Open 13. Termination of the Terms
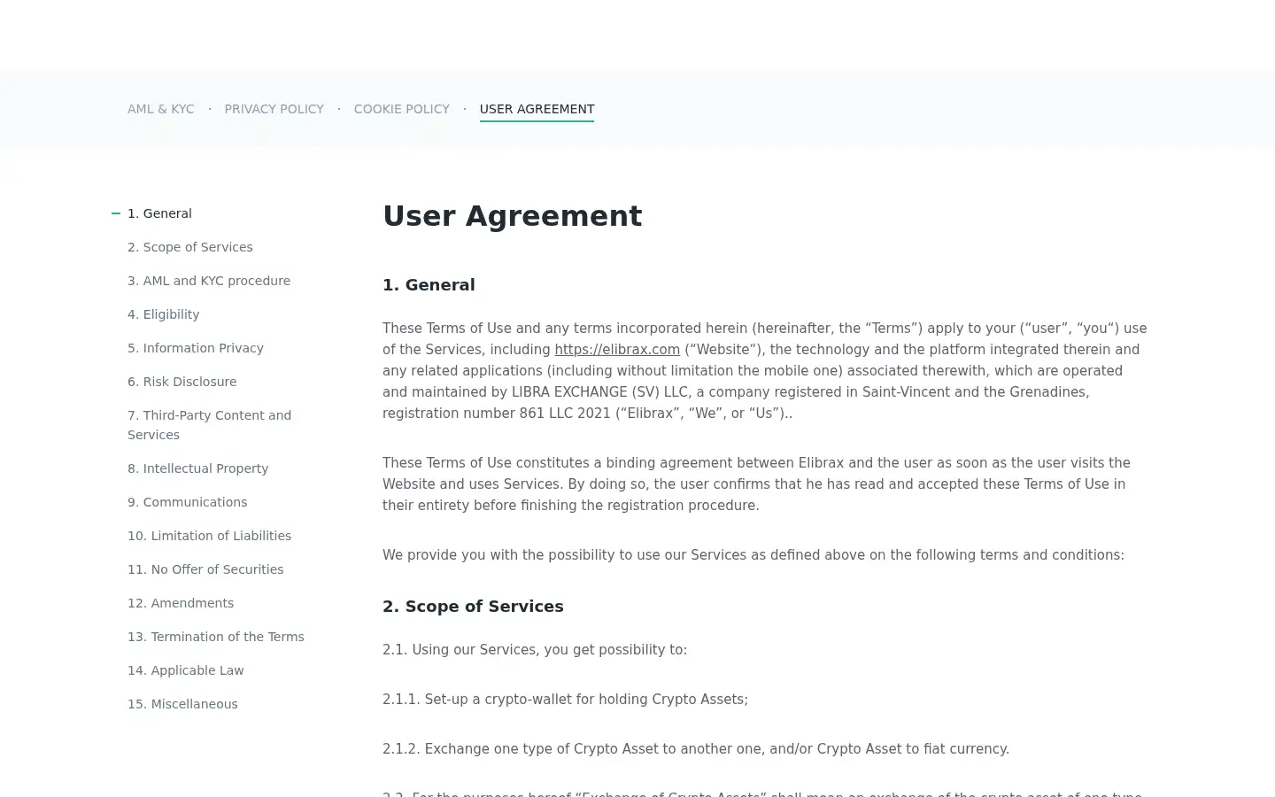Screen dimensions: 1275x797 [x=215, y=637]
